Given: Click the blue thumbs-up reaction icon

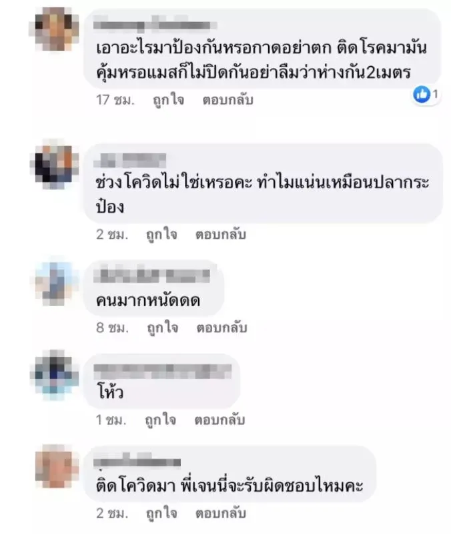Looking at the screenshot, I should (422, 94).
